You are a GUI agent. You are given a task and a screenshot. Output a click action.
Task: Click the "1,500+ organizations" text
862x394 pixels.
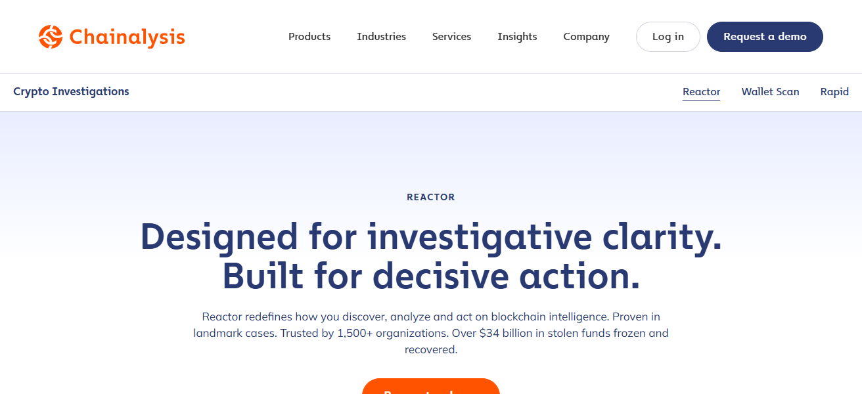coord(392,333)
